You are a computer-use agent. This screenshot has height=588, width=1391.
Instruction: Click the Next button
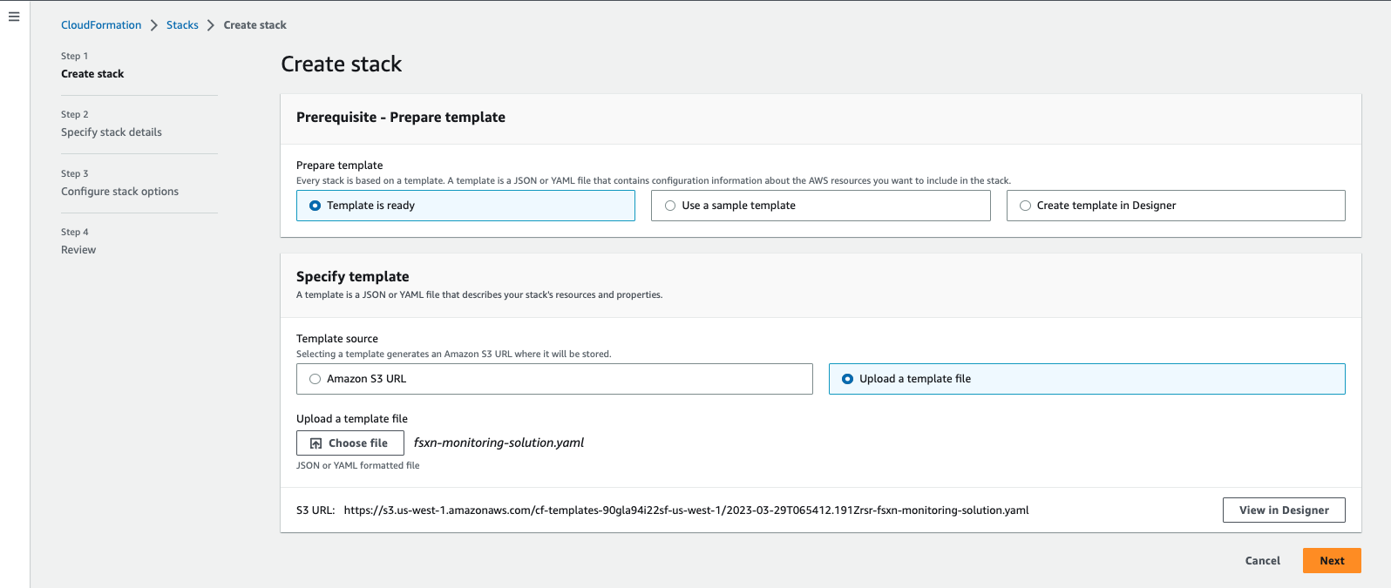[x=1331, y=561]
